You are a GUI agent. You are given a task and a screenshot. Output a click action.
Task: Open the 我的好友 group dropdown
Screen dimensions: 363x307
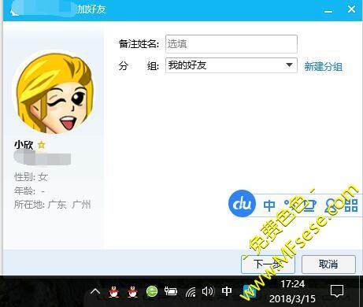(x=232, y=65)
